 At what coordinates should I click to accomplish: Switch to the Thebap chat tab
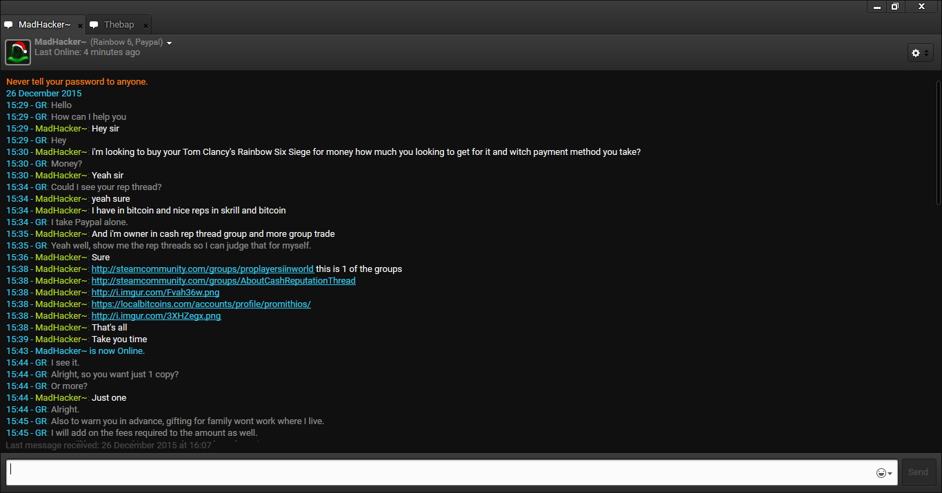point(119,25)
